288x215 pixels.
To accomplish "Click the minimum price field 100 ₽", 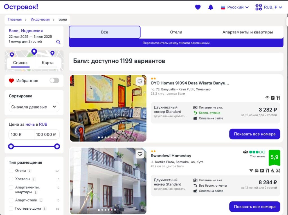I will click(21, 135).
